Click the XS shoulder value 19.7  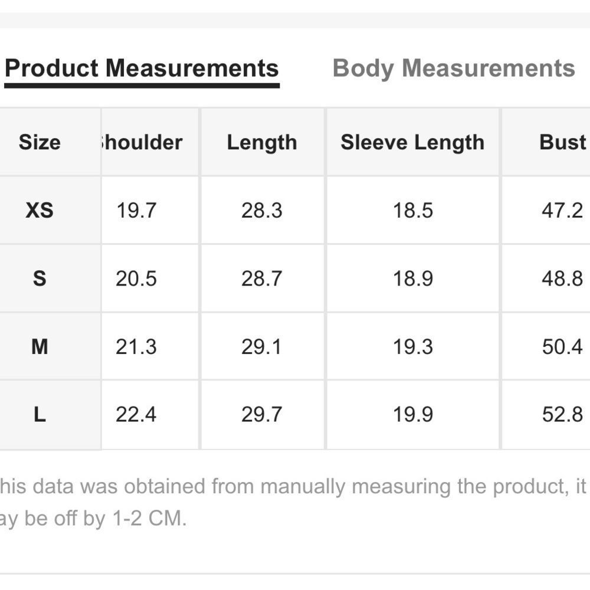tap(136, 210)
